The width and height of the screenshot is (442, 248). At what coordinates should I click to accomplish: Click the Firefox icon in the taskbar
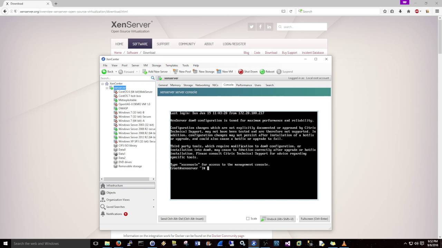[x=118, y=244]
